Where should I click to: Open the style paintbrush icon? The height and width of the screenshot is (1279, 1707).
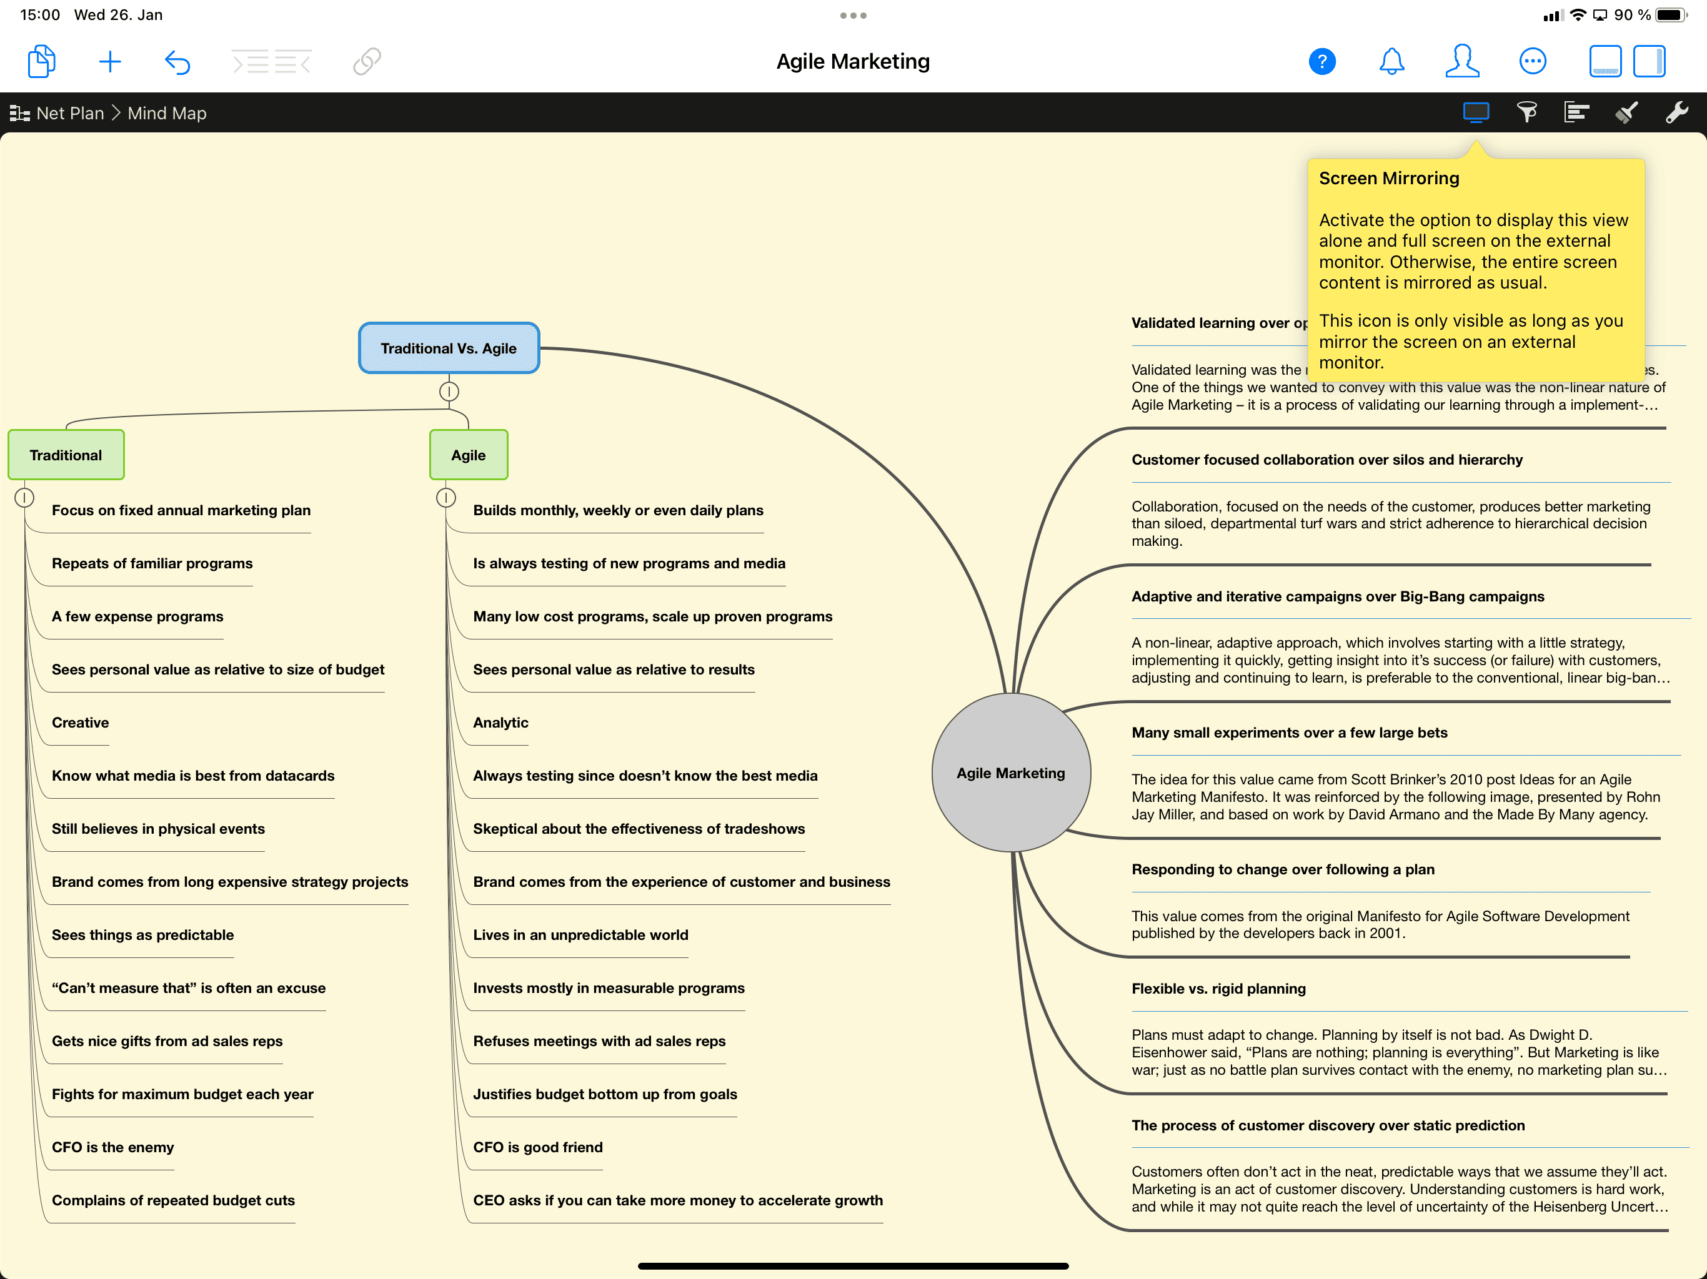click(1625, 112)
